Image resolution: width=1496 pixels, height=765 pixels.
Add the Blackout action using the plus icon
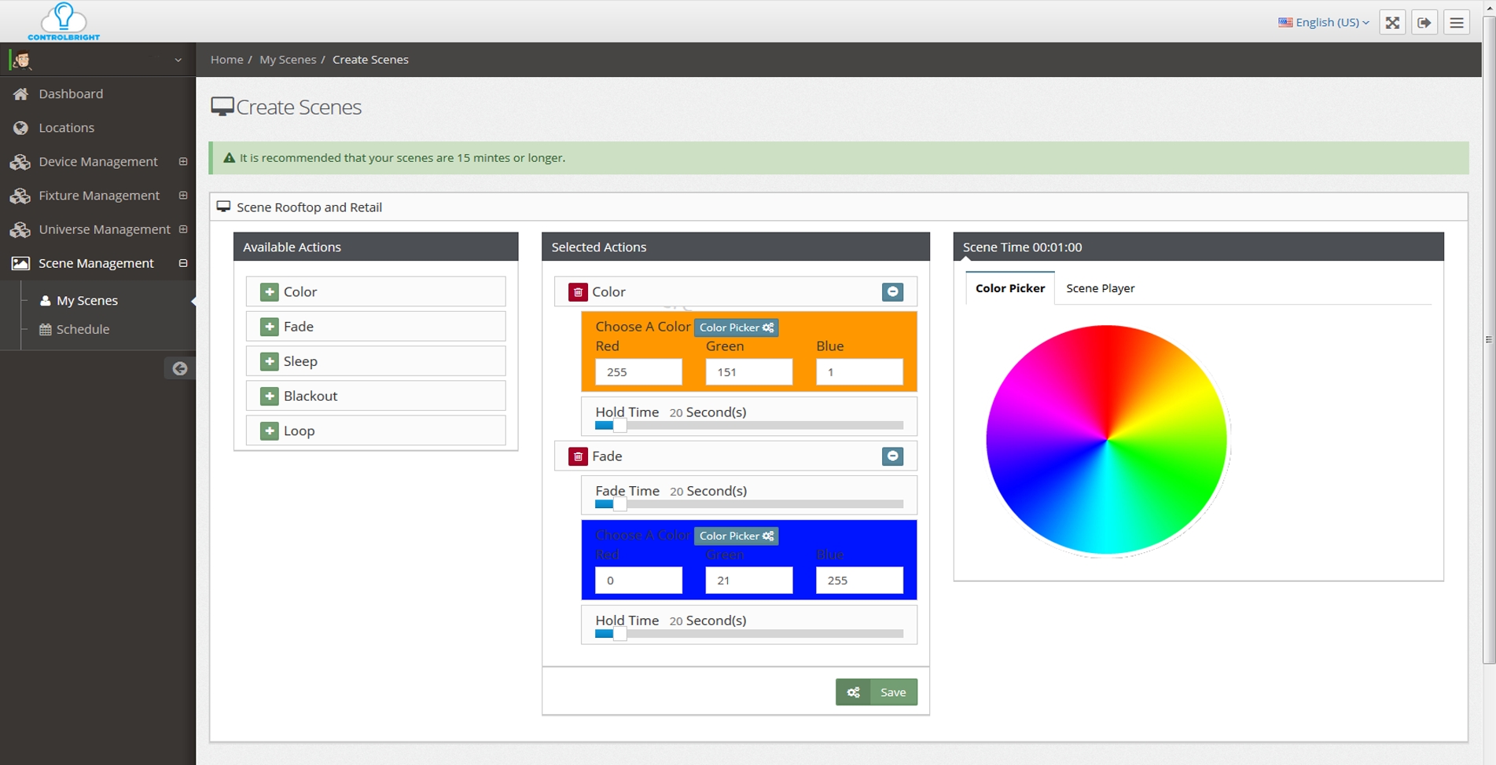[270, 395]
